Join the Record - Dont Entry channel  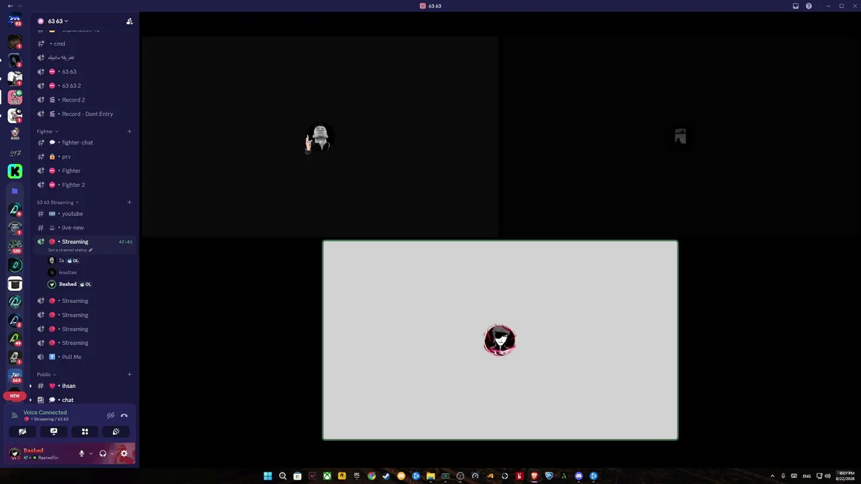[85, 114]
